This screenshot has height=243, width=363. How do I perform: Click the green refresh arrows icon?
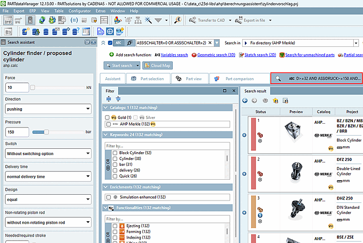42,20
